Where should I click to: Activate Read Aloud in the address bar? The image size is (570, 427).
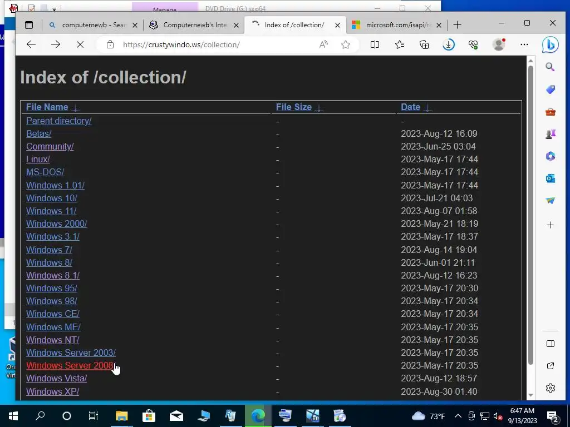(323, 44)
